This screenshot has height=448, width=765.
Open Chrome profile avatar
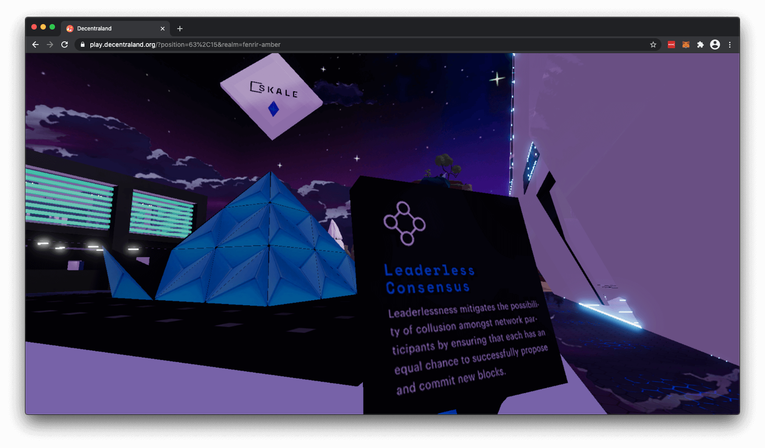[x=715, y=45]
